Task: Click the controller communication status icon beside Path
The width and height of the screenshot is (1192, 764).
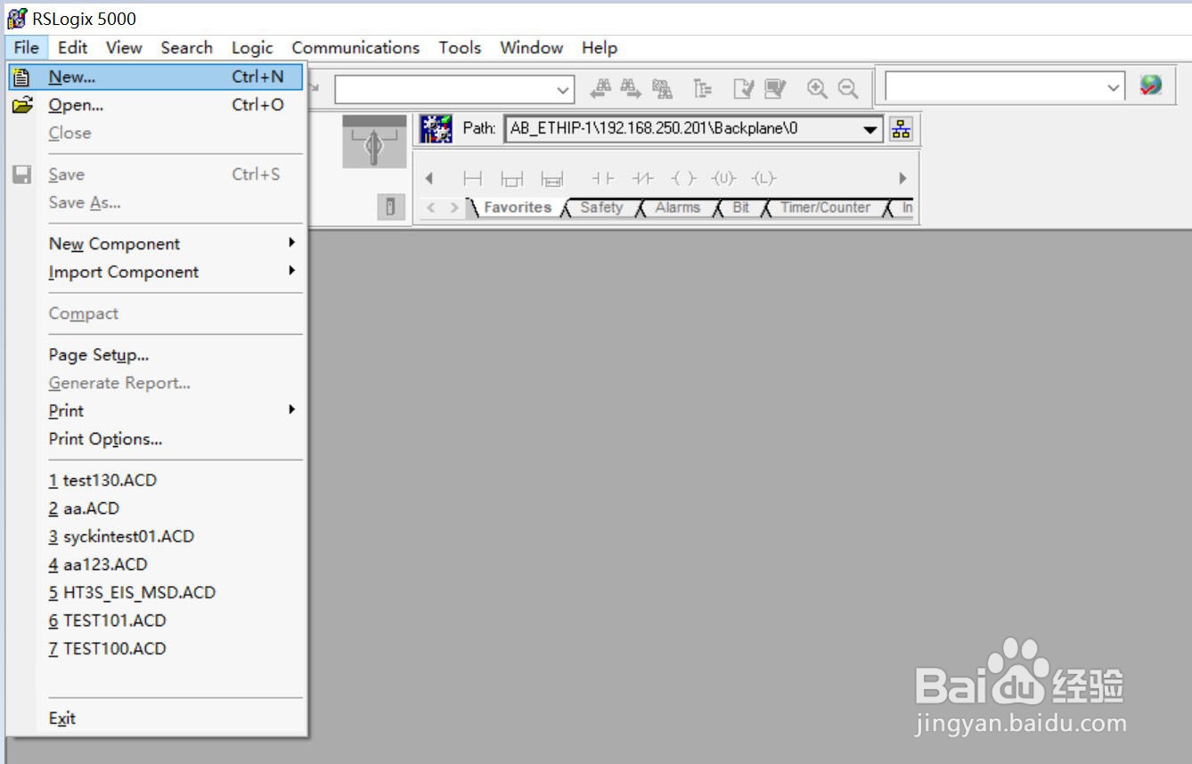Action: pyautogui.click(x=437, y=129)
